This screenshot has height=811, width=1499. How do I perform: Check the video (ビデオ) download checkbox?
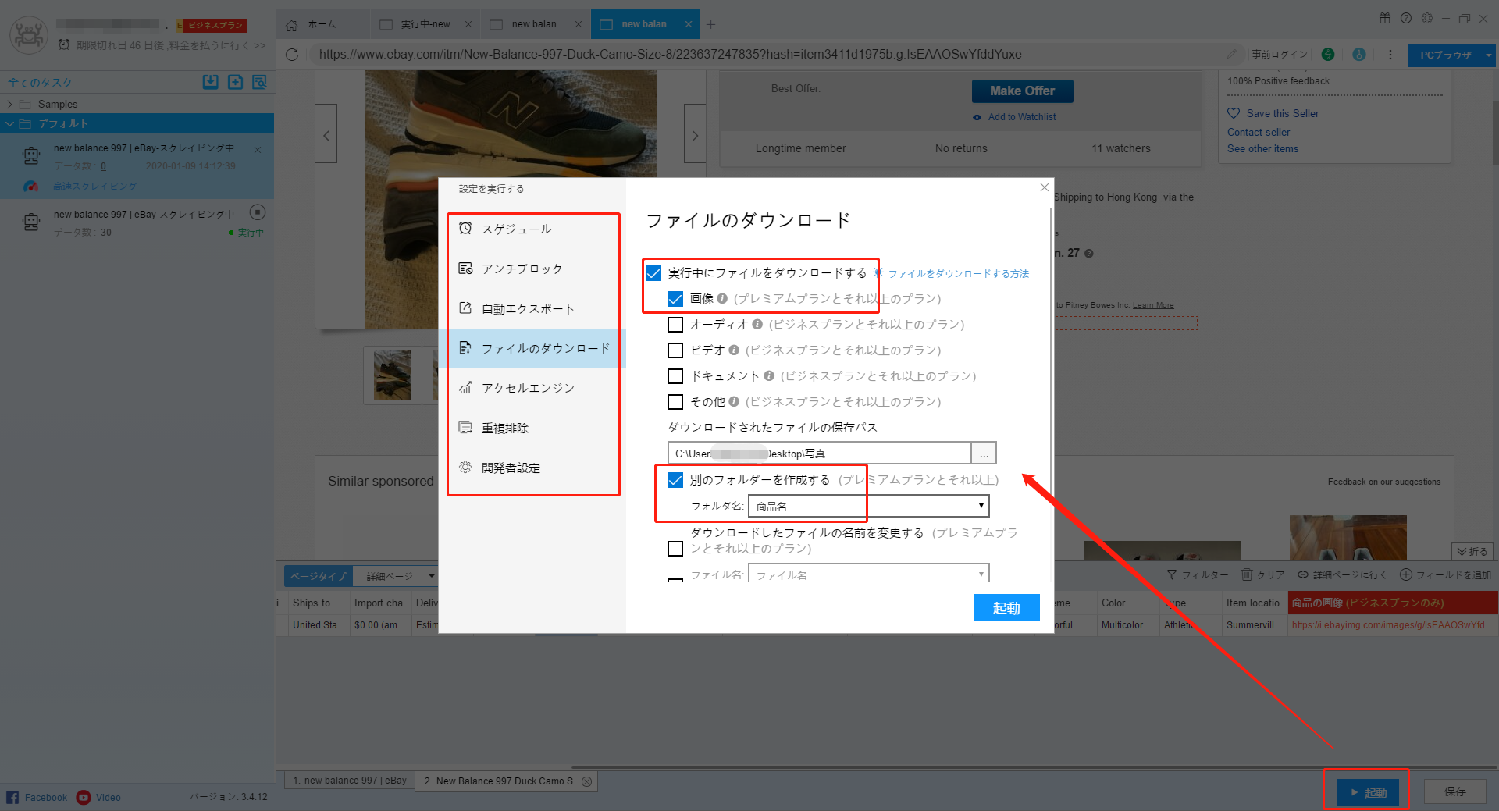click(x=675, y=350)
